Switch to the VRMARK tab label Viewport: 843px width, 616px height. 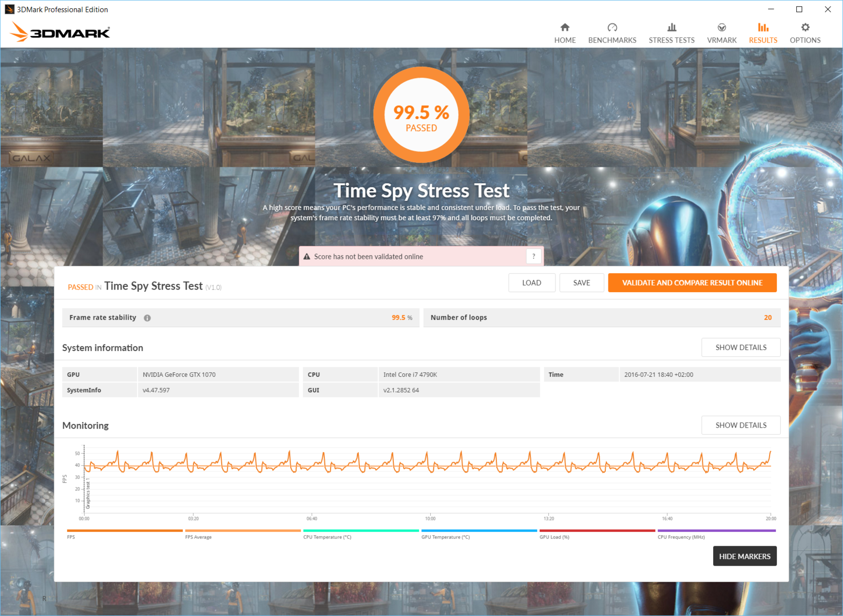(721, 40)
